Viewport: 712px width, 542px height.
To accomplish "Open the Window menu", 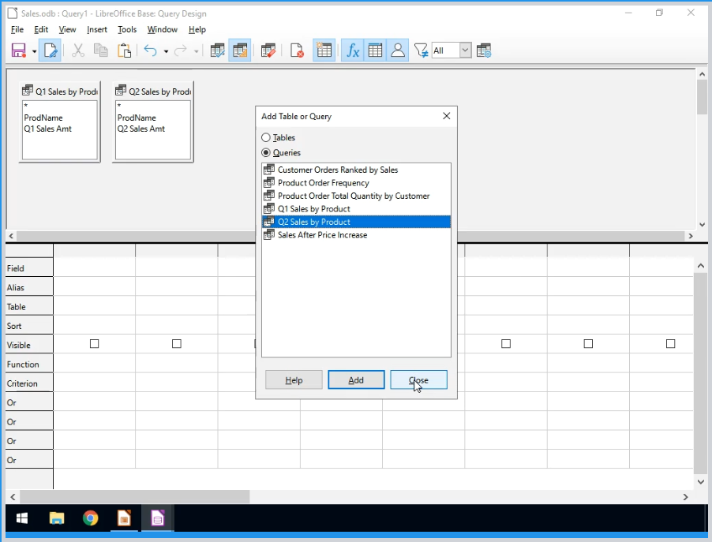I will tap(162, 29).
